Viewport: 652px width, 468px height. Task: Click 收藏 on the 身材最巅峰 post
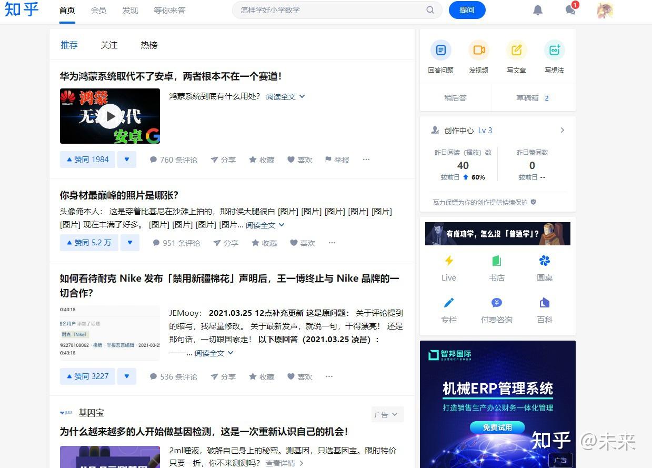point(264,243)
